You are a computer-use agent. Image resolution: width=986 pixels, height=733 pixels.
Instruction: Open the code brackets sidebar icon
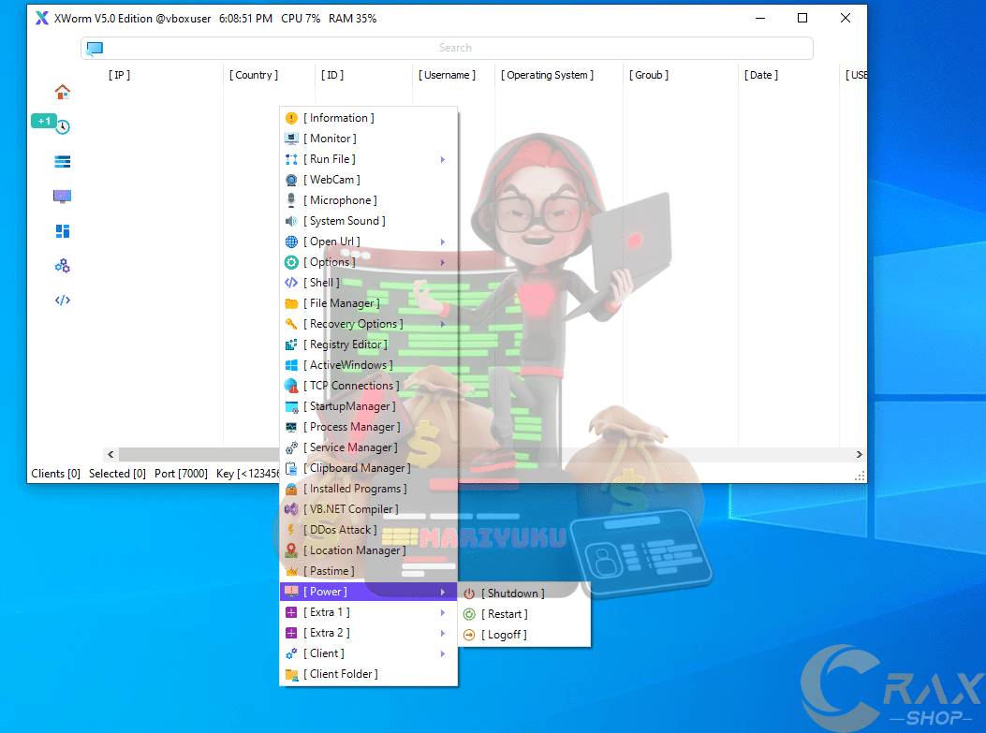pos(63,301)
